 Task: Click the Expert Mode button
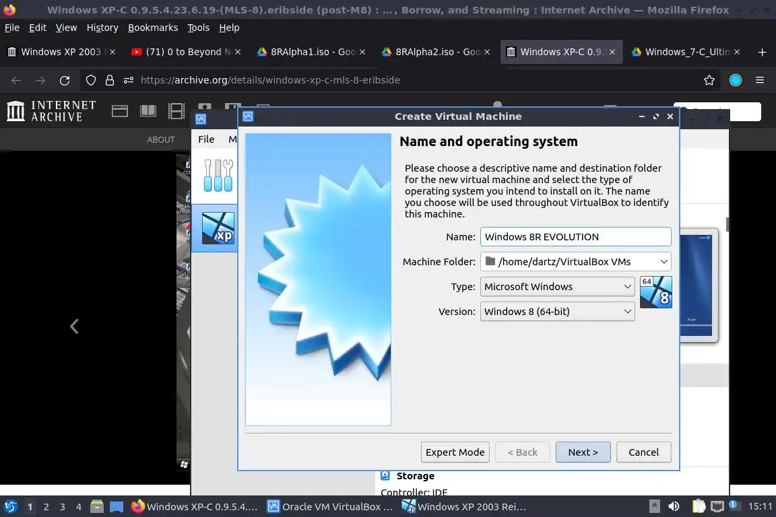point(455,452)
